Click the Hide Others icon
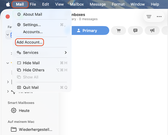 tap(19, 70)
